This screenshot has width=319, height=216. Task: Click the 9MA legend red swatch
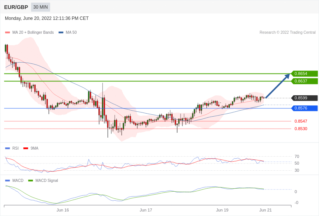(26, 148)
